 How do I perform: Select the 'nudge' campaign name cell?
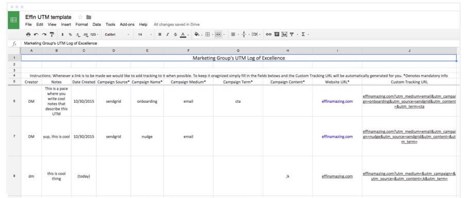(x=147, y=136)
